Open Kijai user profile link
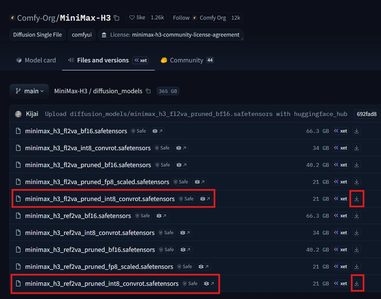This screenshot has height=299, width=381. pos(32,114)
